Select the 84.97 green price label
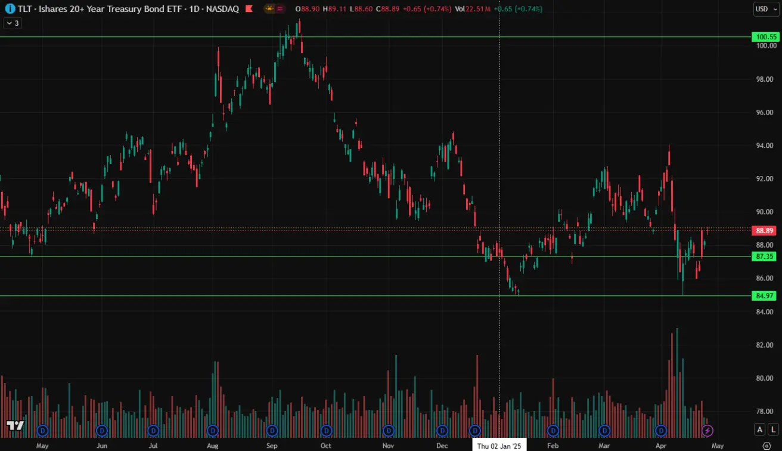The width and height of the screenshot is (782, 451). pos(764,296)
